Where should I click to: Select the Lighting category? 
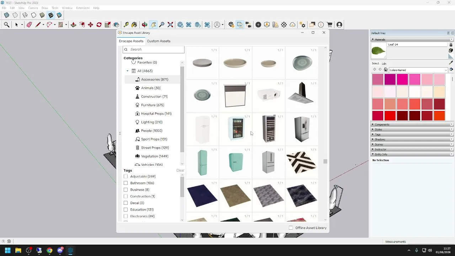point(149,122)
